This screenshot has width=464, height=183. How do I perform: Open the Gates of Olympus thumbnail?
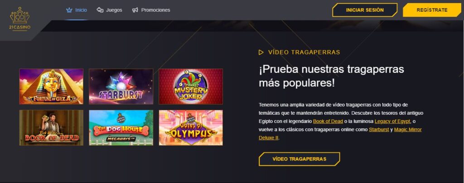click(191, 128)
